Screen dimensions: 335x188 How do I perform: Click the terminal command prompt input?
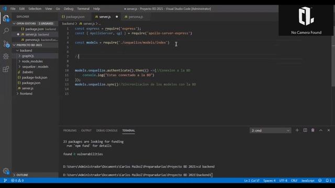pos(211,175)
